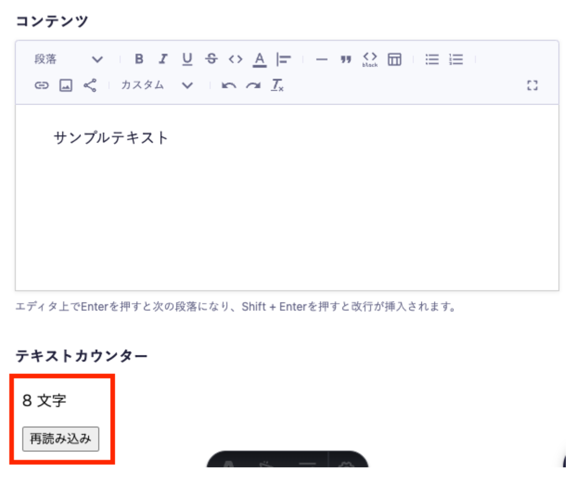Open the 段落 paragraph style dropdown
Image resolution: width=577 pixels, height=485 pixels.
(68, 59)
